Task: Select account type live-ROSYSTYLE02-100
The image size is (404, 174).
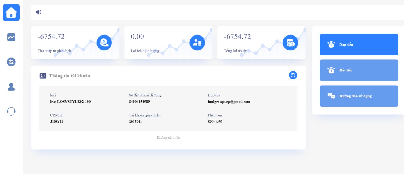Action: [x=70, y=102]
